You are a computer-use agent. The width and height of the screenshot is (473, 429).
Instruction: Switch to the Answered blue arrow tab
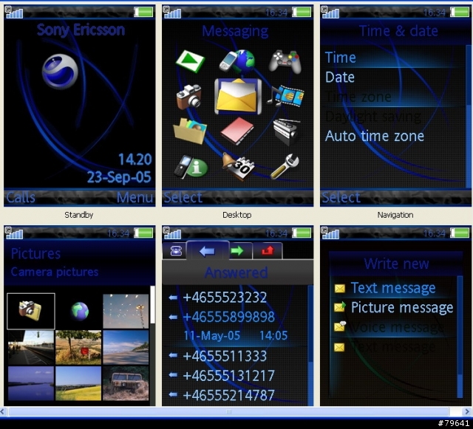pos(208,250)
